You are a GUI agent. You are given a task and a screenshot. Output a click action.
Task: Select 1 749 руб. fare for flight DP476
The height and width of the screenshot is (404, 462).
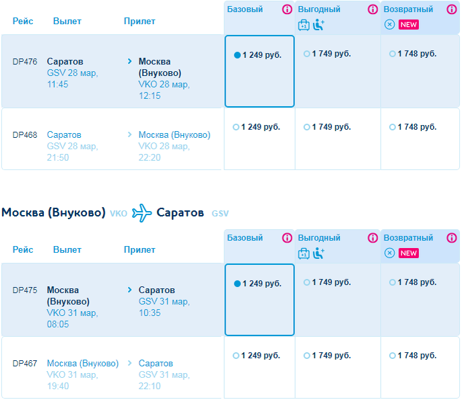[x=327, y=54]
